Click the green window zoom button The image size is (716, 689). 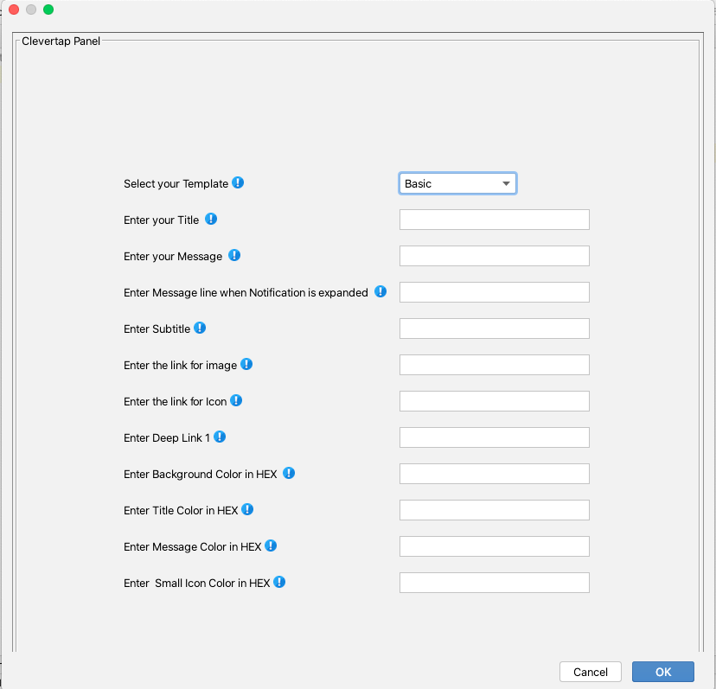(x=48, y=10)
